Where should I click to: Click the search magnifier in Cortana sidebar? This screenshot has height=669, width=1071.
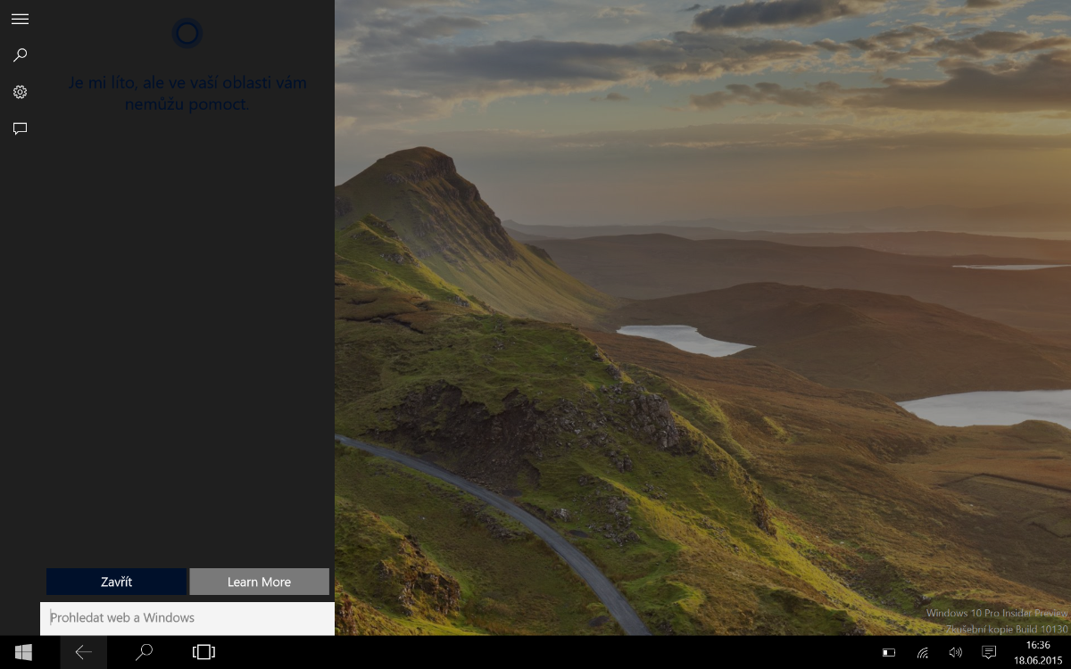coord(20,55)
